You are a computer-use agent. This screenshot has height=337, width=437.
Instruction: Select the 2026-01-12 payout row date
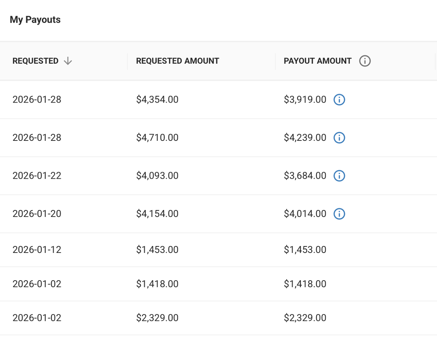tap(37, 250)
